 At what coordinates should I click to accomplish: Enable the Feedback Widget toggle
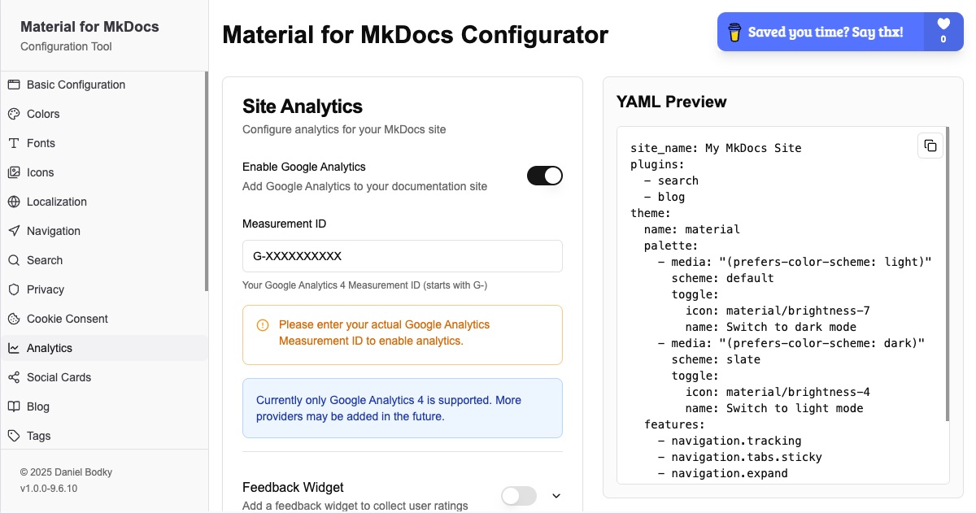point(518,495)
